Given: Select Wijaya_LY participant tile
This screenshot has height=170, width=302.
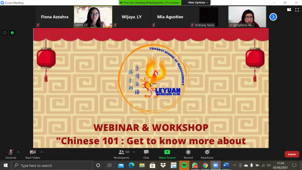Looking at the screenshot, I should pos(132,17).
